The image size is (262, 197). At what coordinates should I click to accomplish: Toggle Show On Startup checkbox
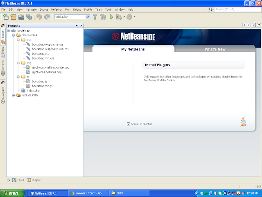(128, 124)
